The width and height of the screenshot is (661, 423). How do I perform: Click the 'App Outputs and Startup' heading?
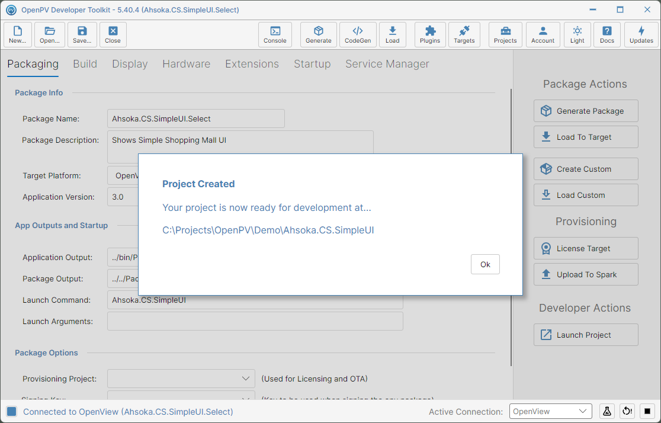pyautogui.click(x=62, y=225)
